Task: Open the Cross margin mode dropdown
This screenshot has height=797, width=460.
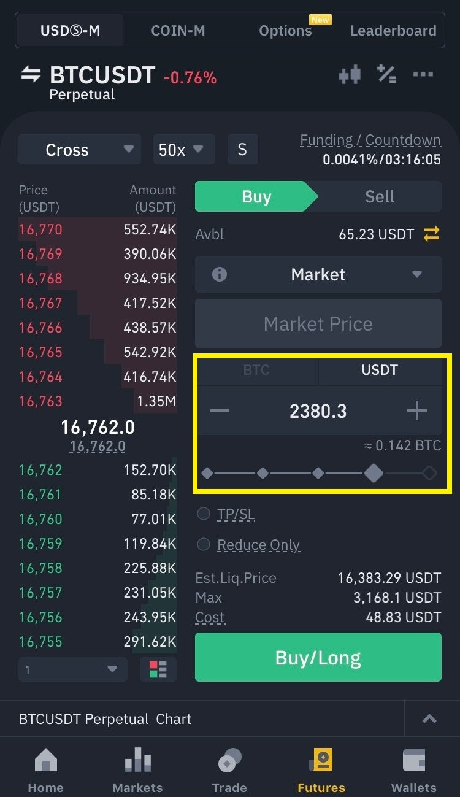Action: pyautogui.click(x=79, y=150)
